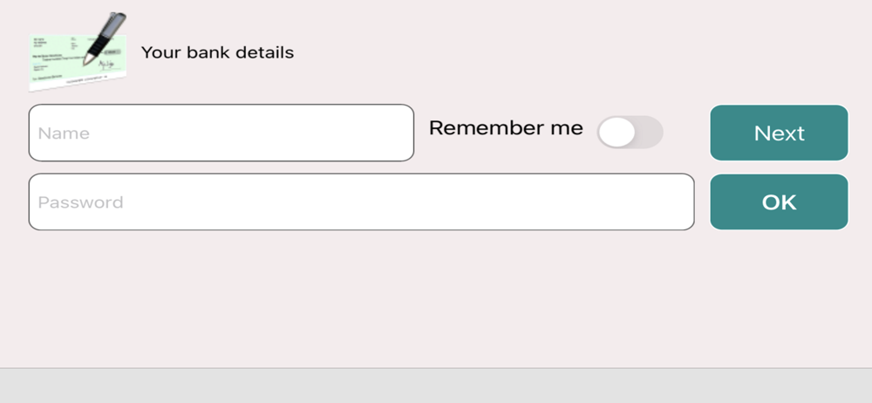Click into the Password field
Image resolution: width=872 pixels, height=403 pixels.
click(361, 202)
